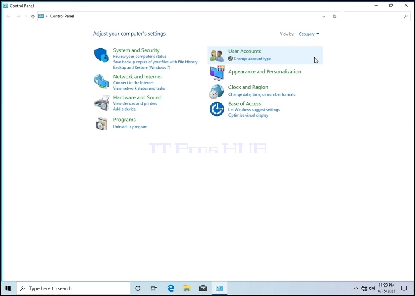The height and width of the screenshot is (296, 415).
Task: Click the Control Panel icon in address bar
Action: pyautogui.click(x=41, y=16)
